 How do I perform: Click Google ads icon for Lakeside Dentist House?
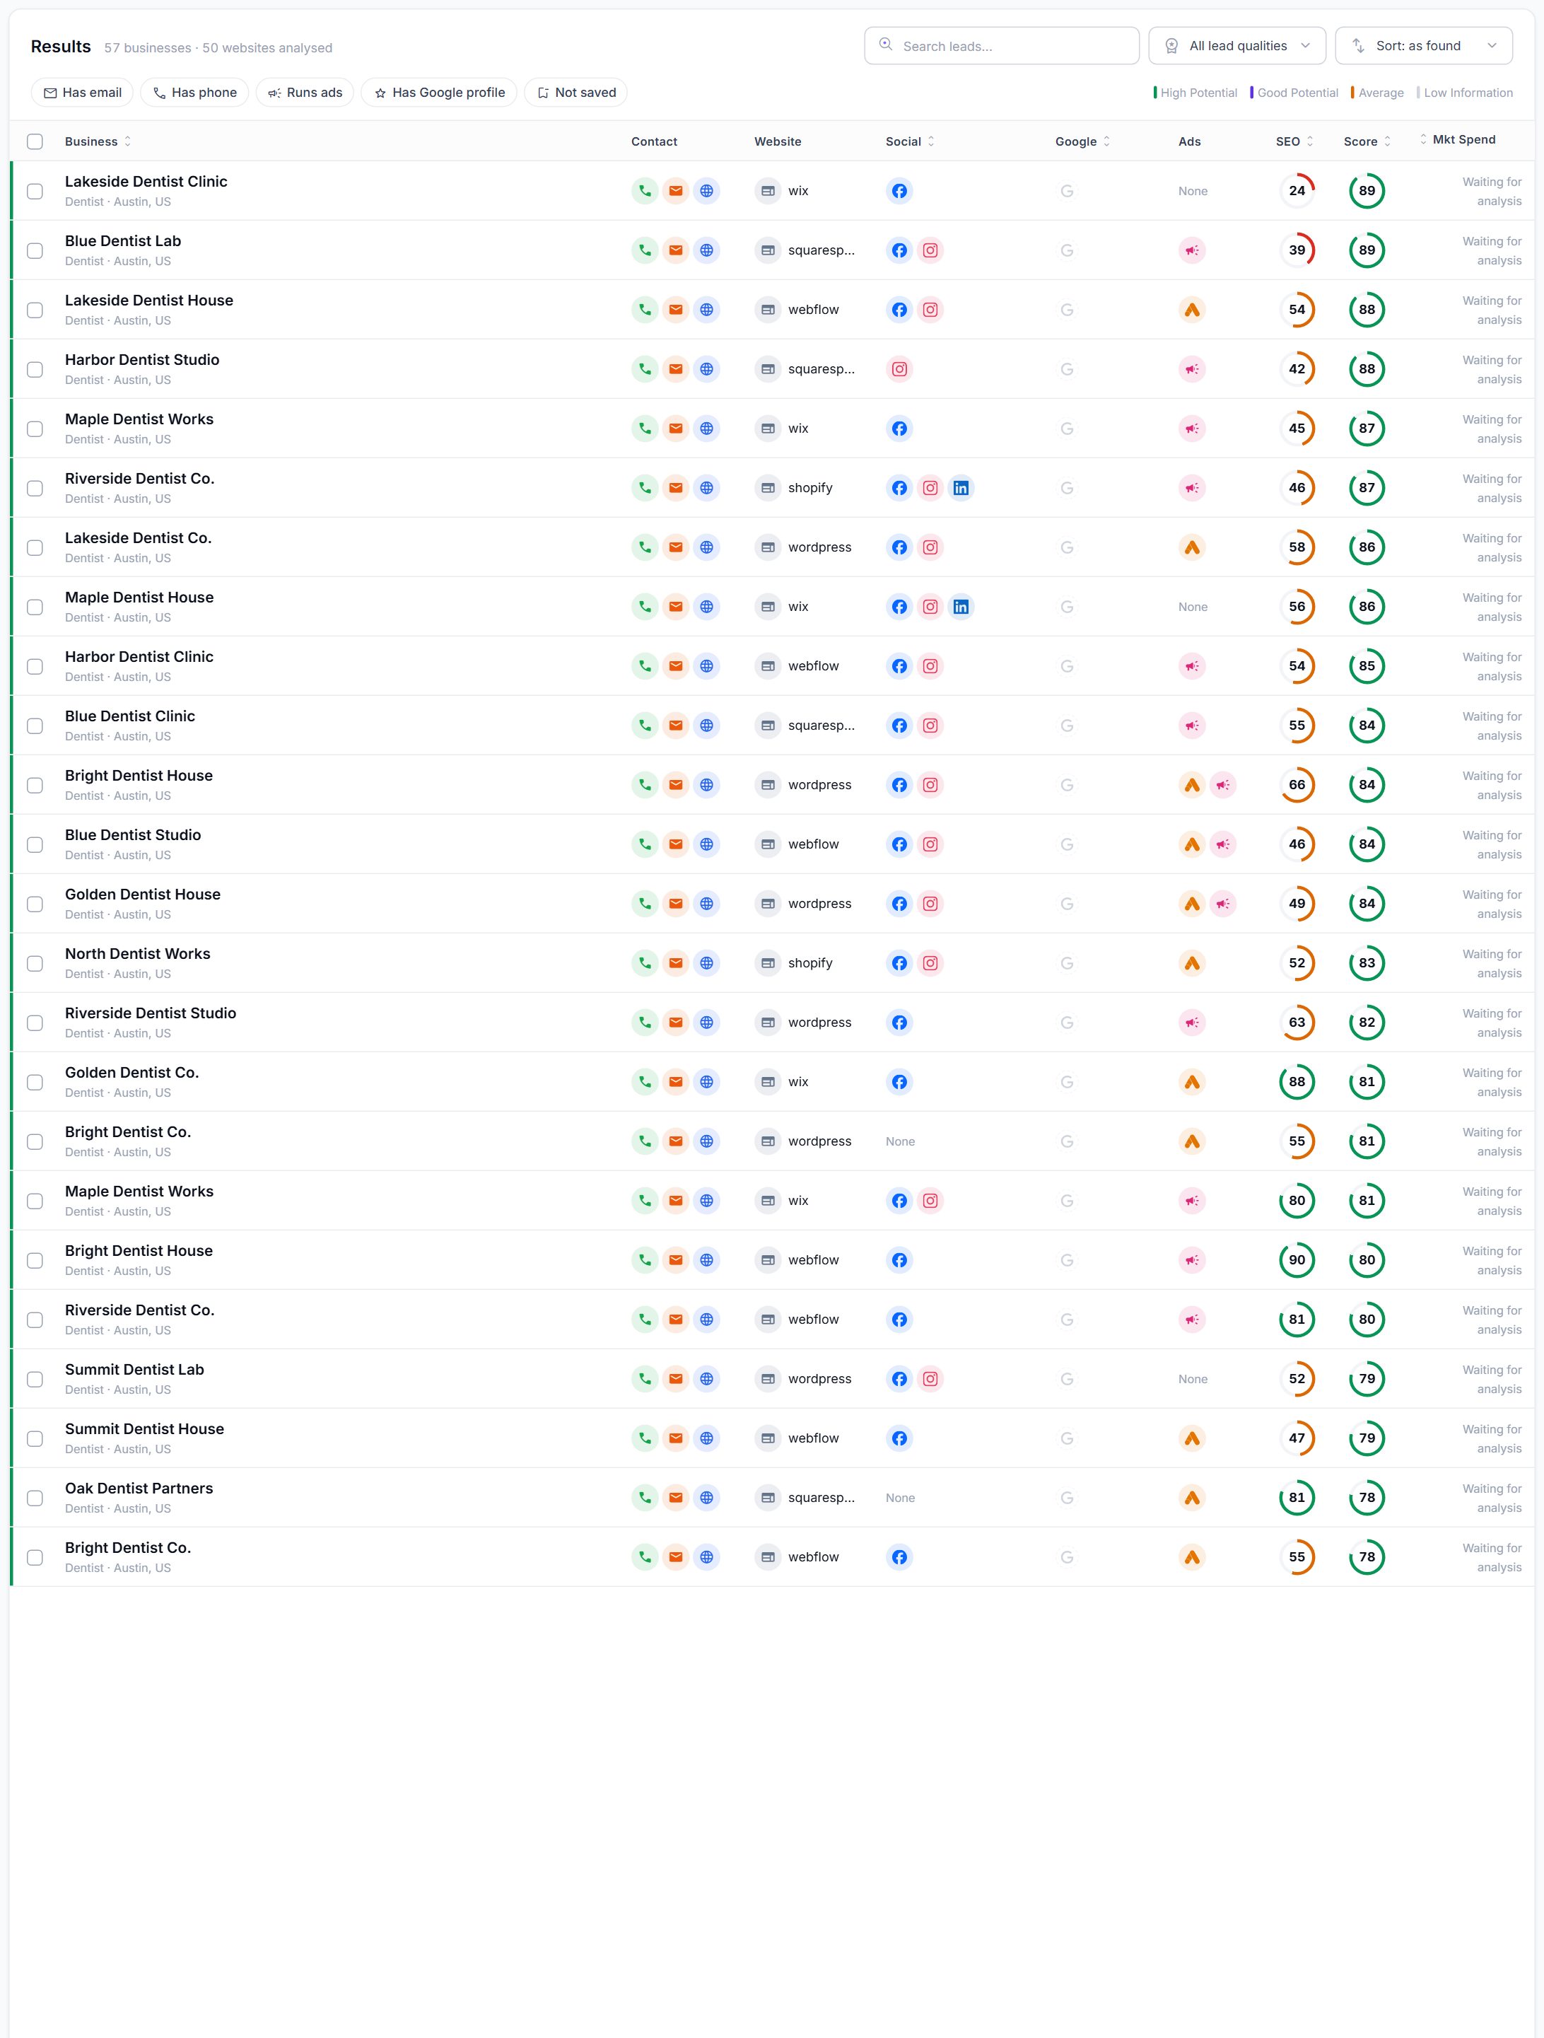point(1192,310)
